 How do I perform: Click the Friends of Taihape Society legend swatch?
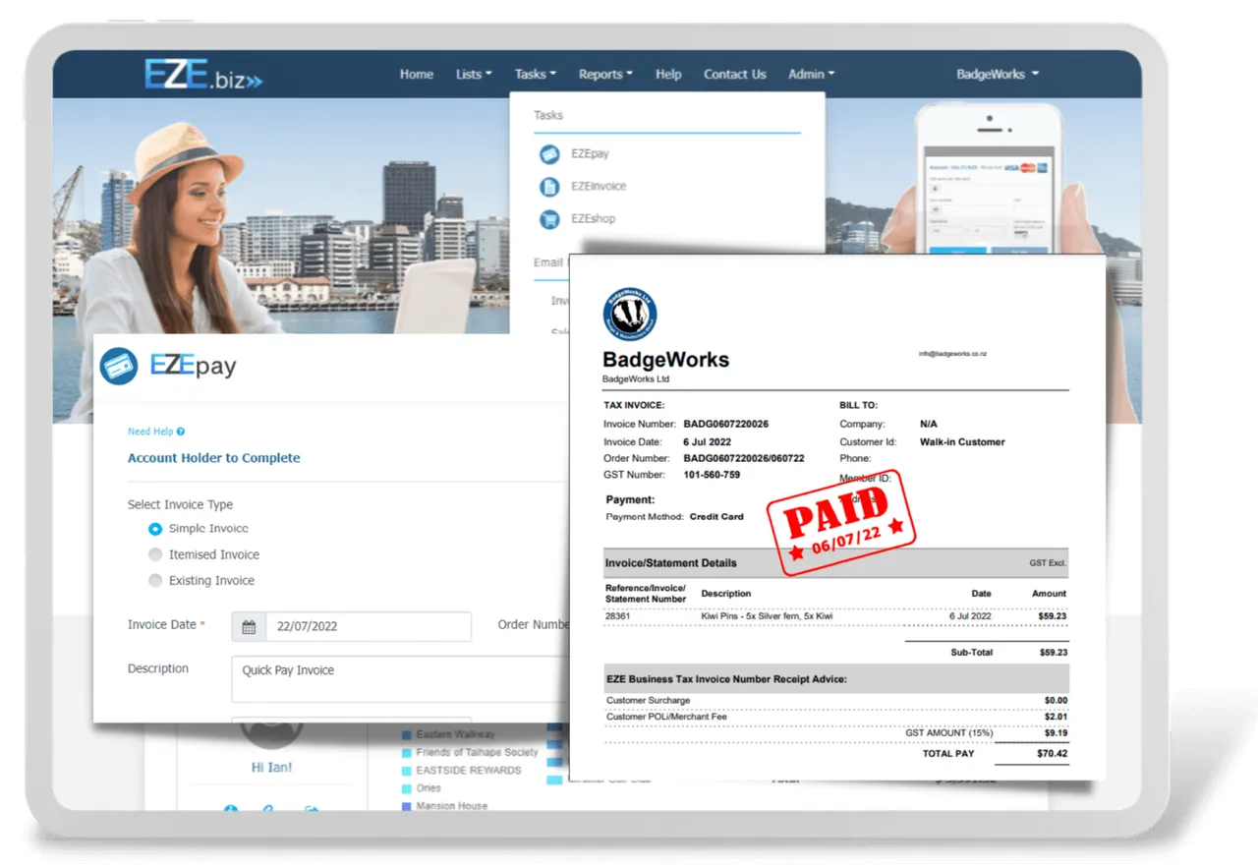pyautogui.click(x=407, y=753)
